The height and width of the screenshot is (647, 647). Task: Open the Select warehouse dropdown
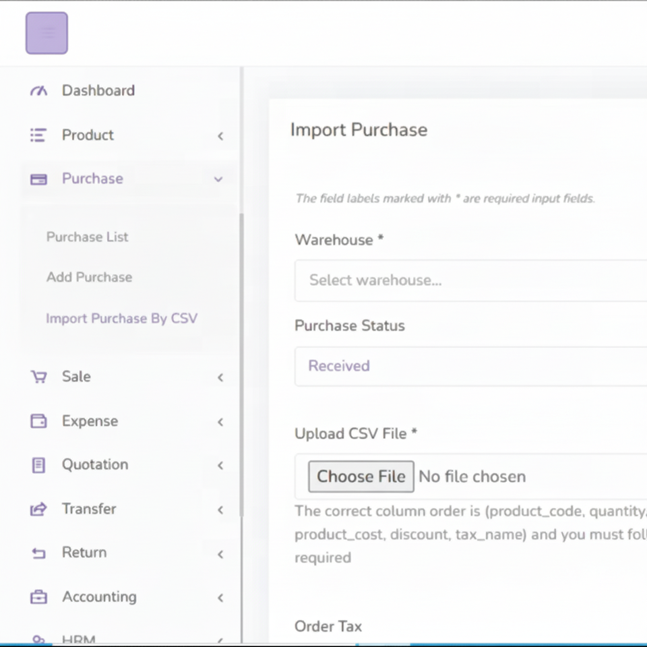(x=470, y=280)
